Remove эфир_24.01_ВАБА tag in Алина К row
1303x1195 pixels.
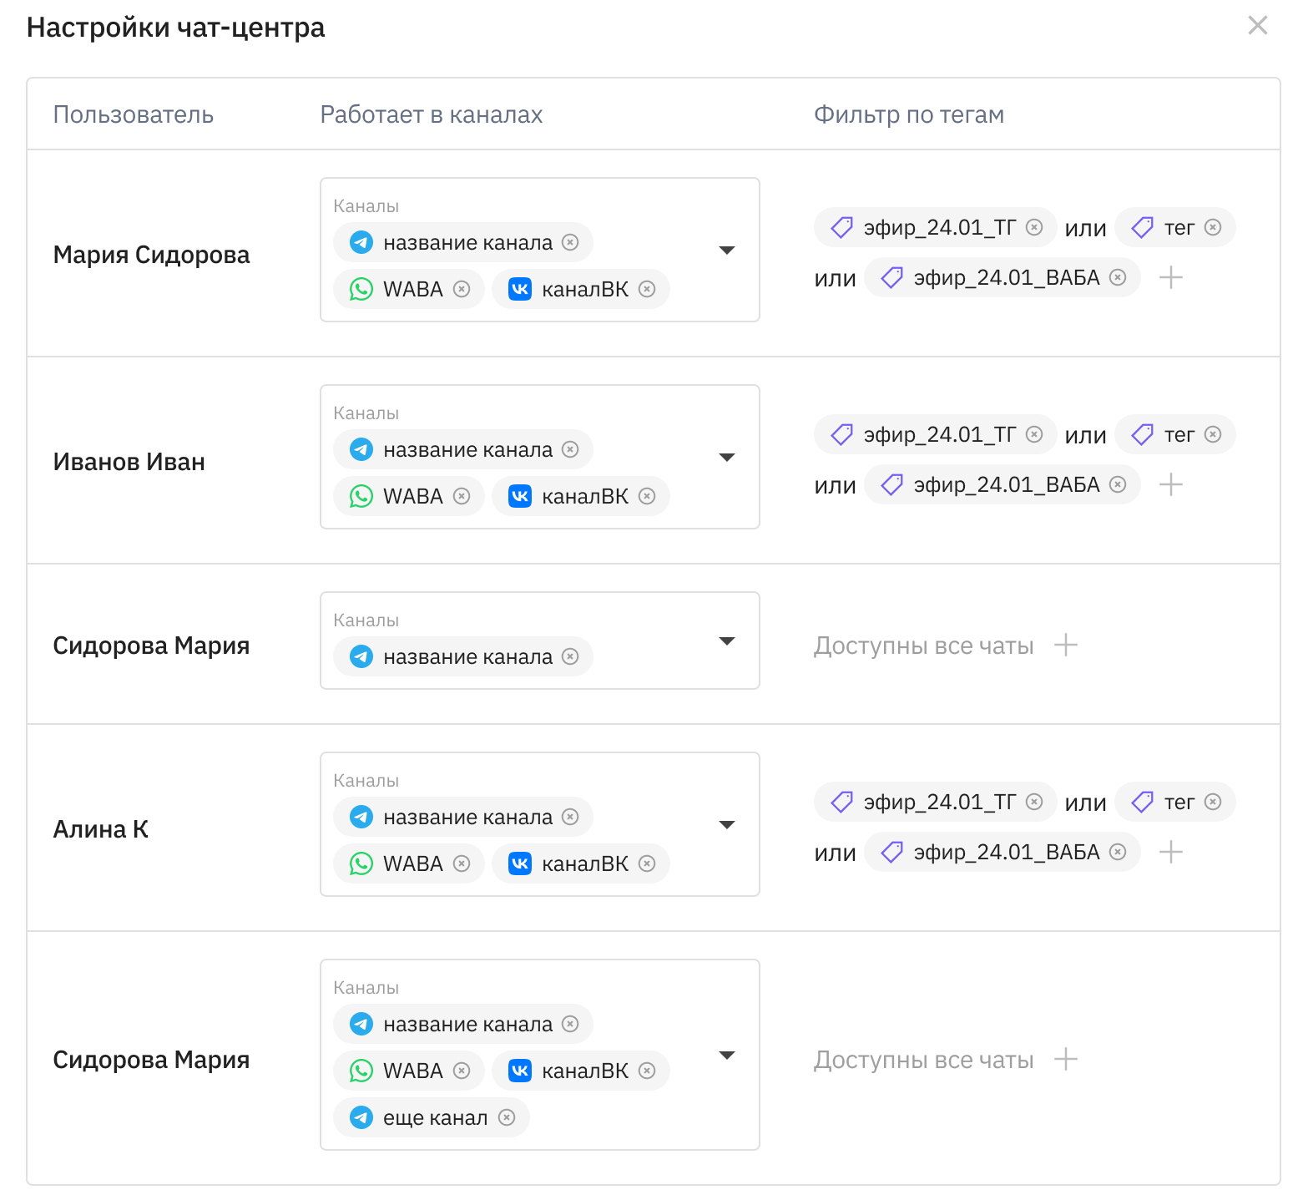point(1118,852)
